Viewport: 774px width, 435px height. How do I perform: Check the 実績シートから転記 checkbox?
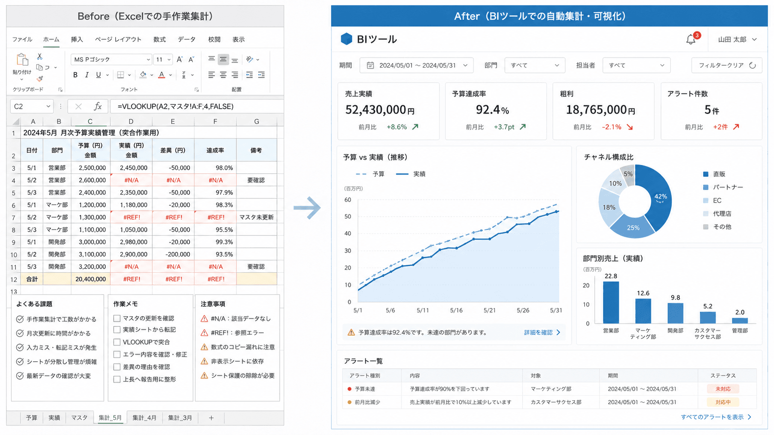tap(117, 330)
